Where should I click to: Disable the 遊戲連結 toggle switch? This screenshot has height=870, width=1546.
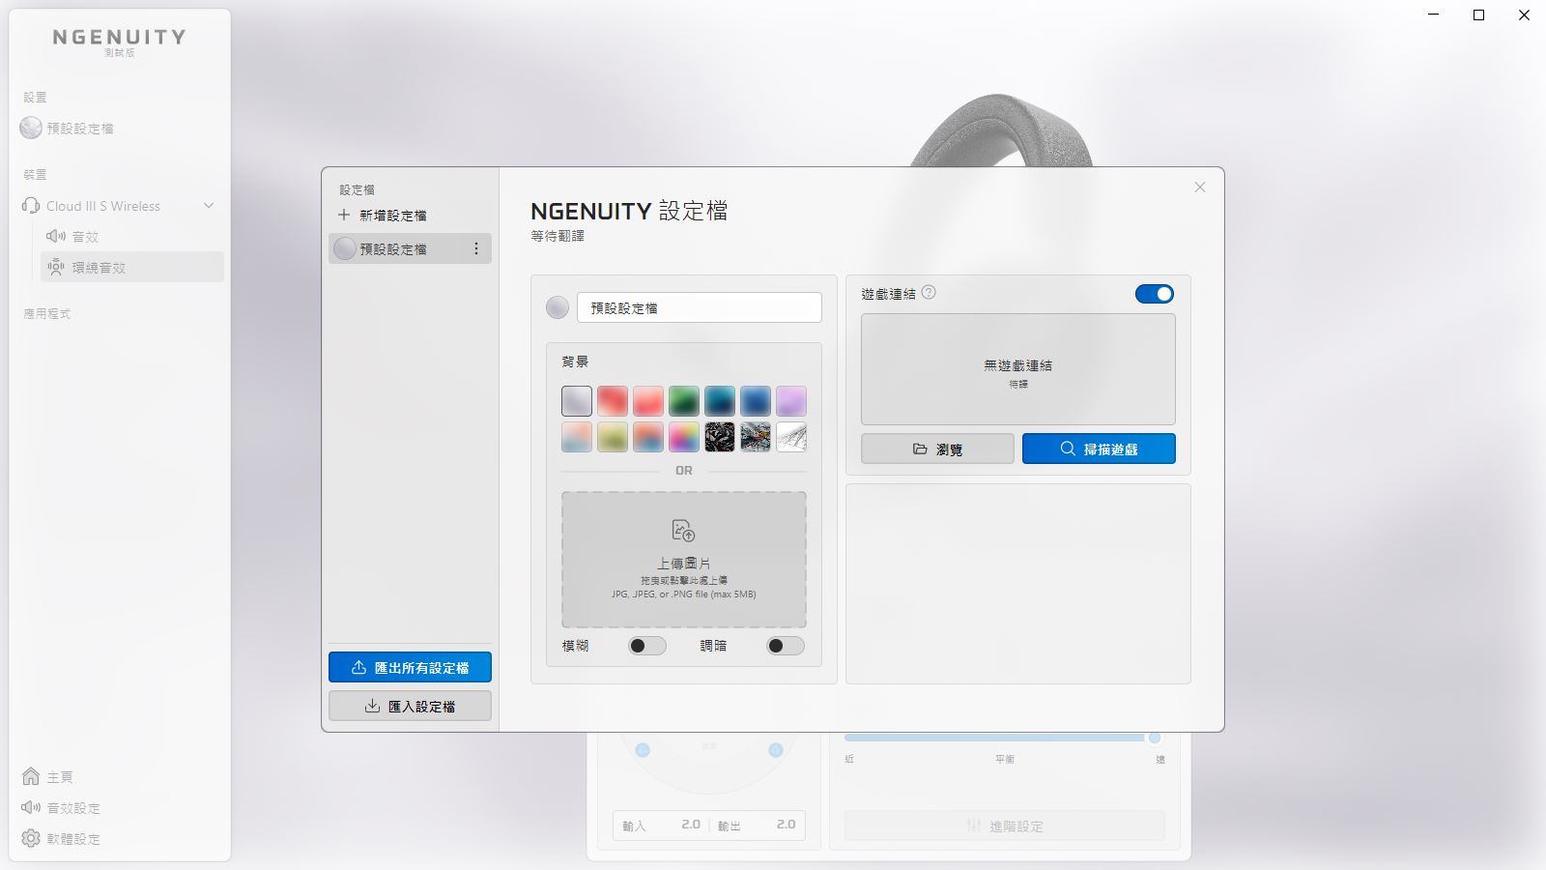1155,294
